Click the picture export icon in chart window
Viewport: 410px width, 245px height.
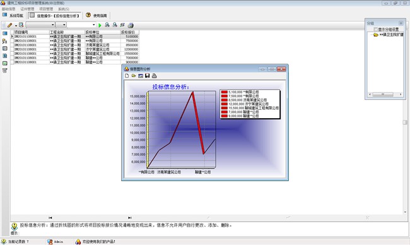tap(141, 76)
